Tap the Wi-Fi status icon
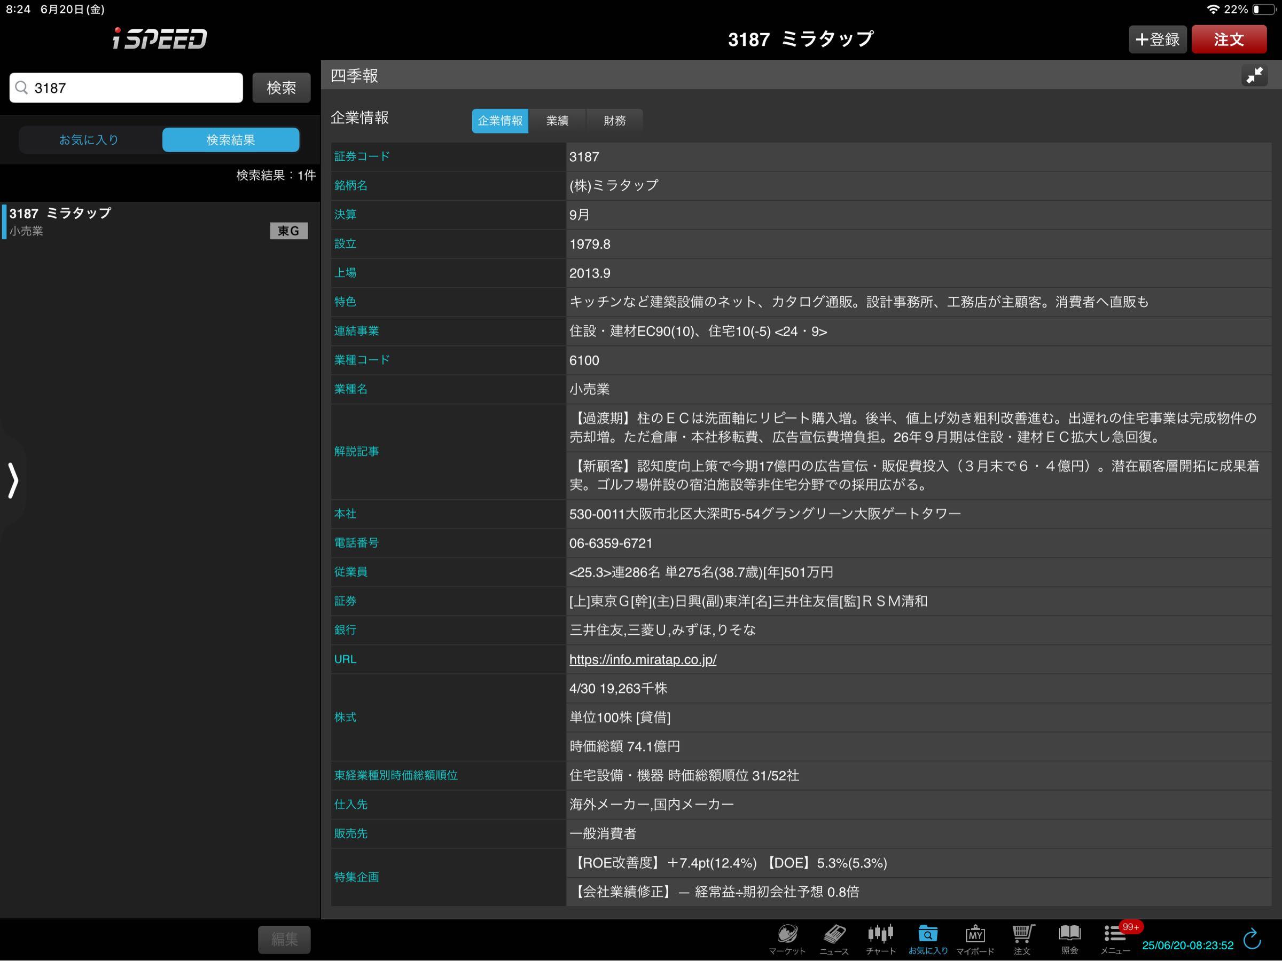This screenshot has height=961, width=1282. [x=1213, y=9]
